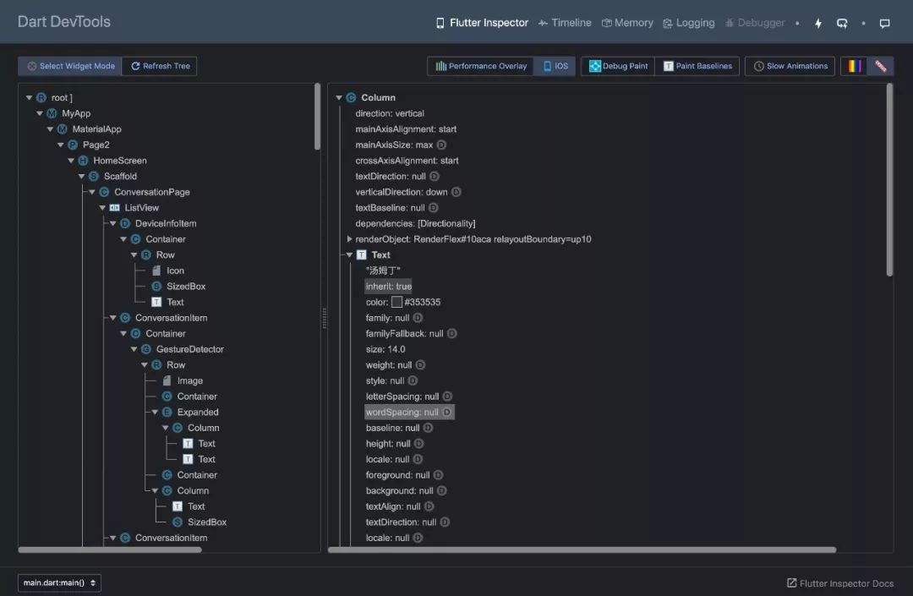Click the ListView icon in tree
913x596 pixels.
pyautogui.click(x=115, y=208)
